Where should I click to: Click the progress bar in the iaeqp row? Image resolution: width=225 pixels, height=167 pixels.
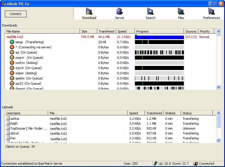[x=159, y=42]
